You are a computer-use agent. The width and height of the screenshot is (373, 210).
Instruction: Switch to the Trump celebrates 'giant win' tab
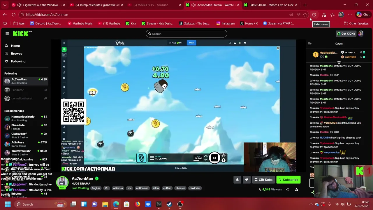tap(97, 5)
